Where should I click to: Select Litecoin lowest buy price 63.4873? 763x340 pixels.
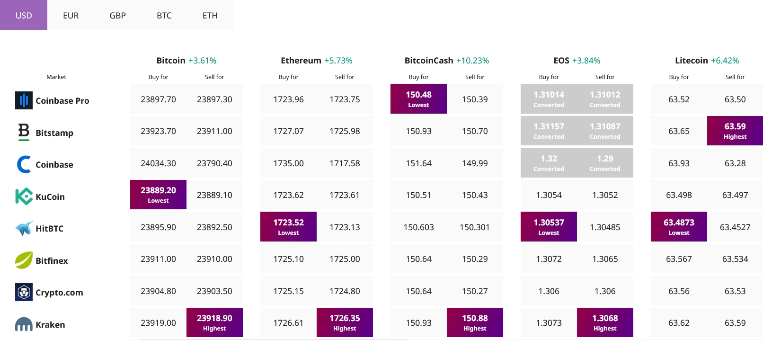click(x=679, y=226)
